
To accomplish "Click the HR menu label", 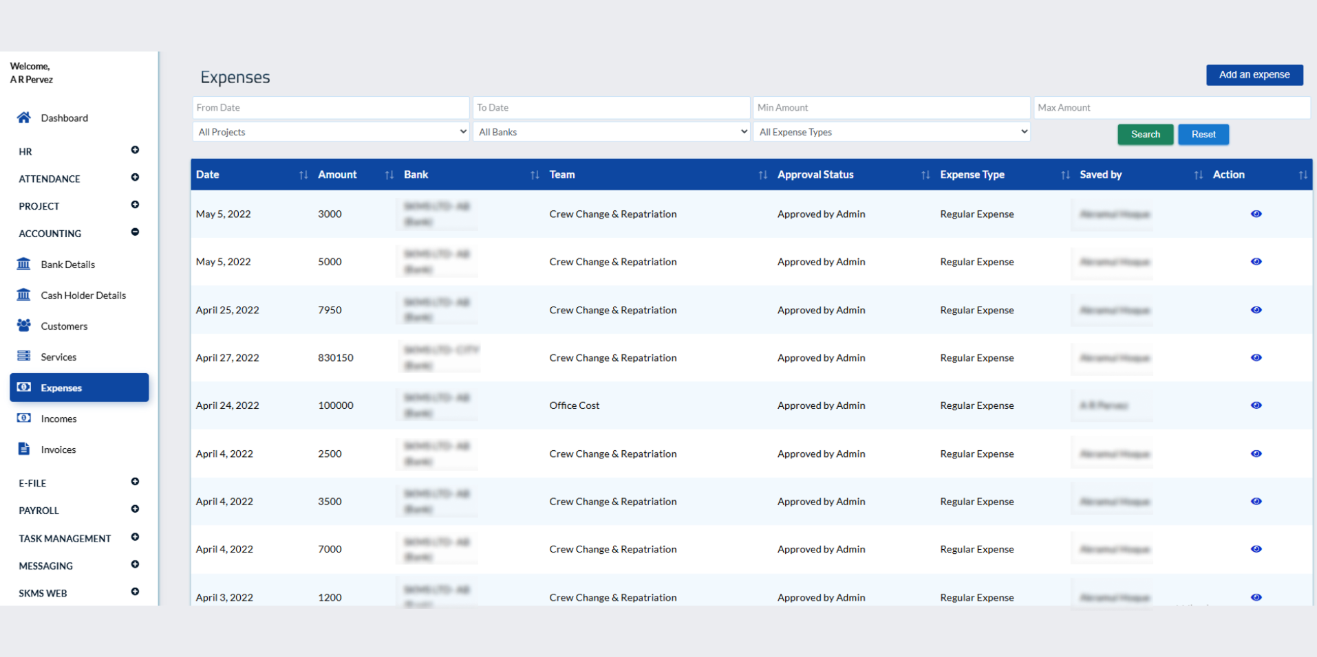I will (x=25, y=152).
